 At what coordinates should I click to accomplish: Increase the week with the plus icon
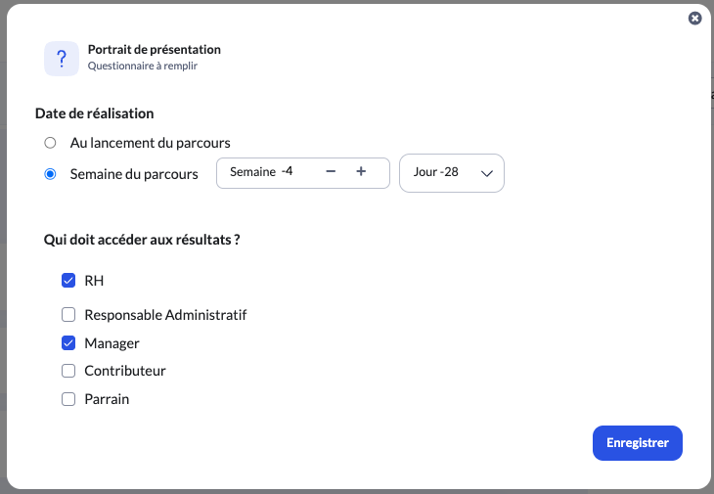pos(361,171)
